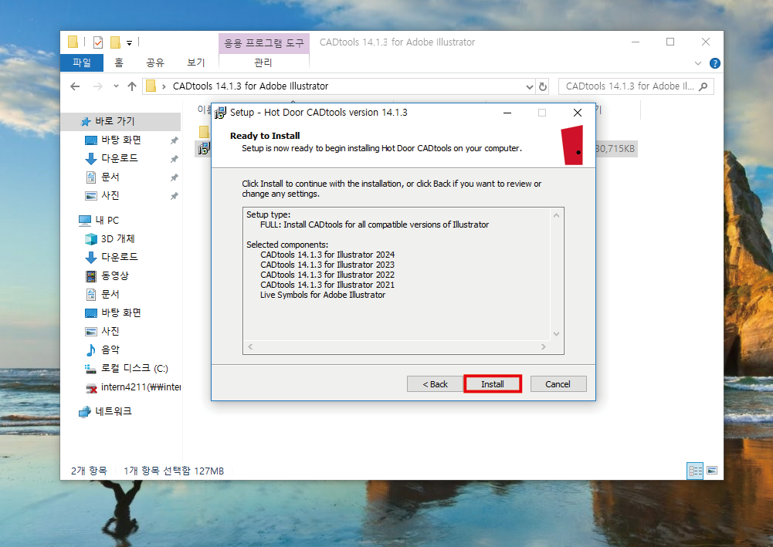Image resolution: width=773 pixels, height=547 pixels.
Task: Open pinned 다운로드 under quick access
Action: pos(120,158)
